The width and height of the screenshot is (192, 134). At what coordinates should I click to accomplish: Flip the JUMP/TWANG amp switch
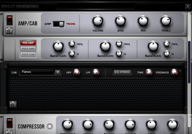tap(58, 24)
